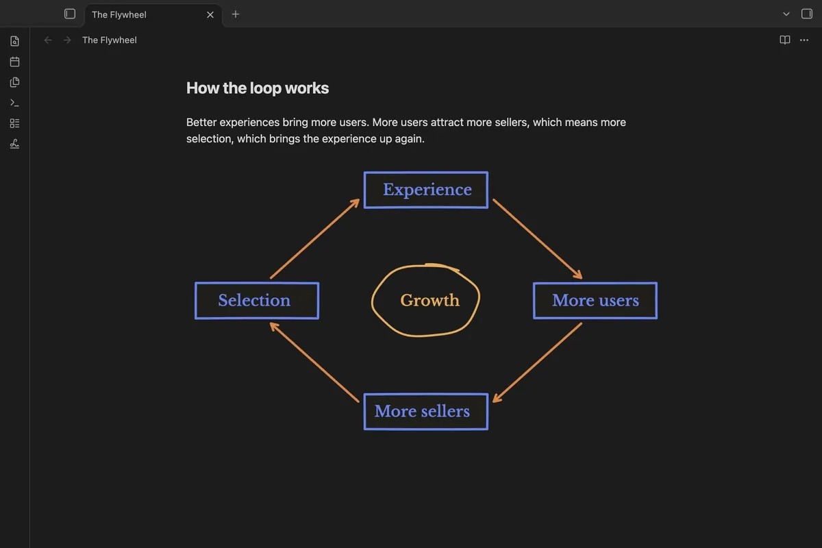The image size is (822, 548).
Task: Click the heading How the loop works
Action: click(258, 88)
